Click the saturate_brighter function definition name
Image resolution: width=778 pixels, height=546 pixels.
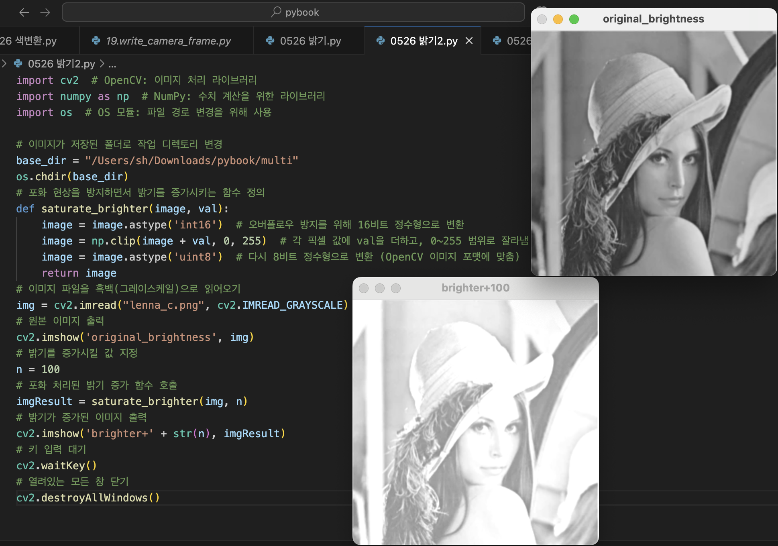[95, 209]
